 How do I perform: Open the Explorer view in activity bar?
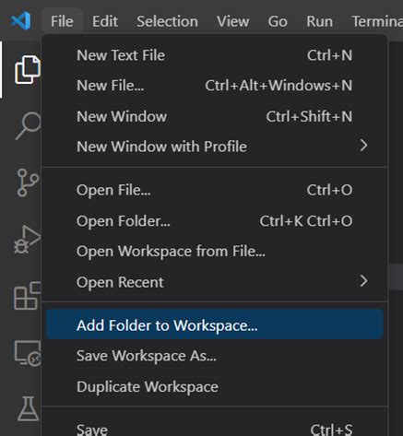[x=28, y=70]
